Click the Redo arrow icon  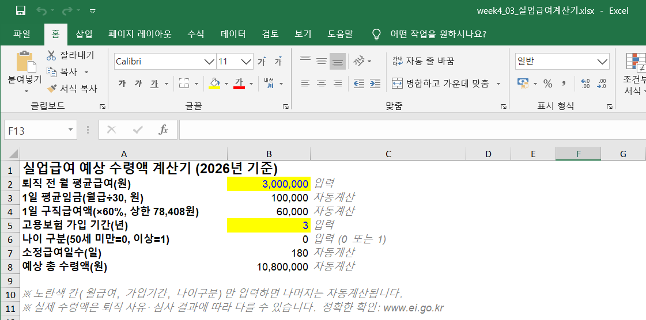pos(67,11)
